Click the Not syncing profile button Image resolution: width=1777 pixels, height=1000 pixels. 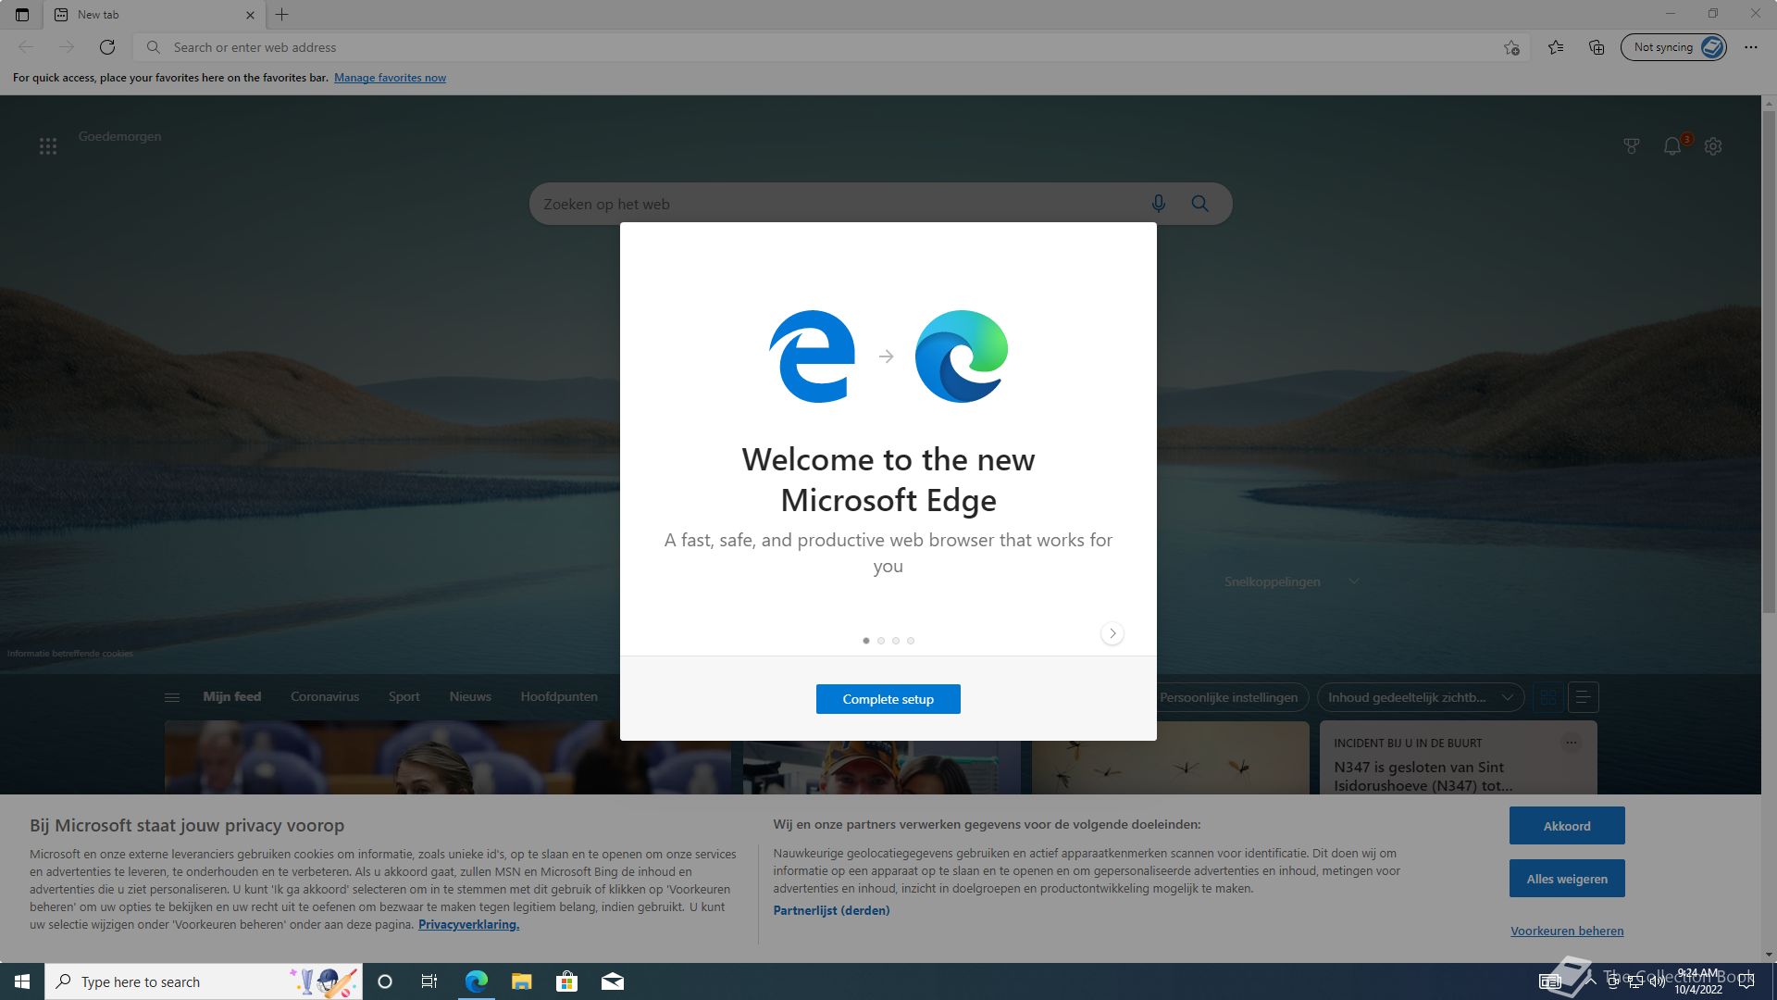click(1673, 47)
